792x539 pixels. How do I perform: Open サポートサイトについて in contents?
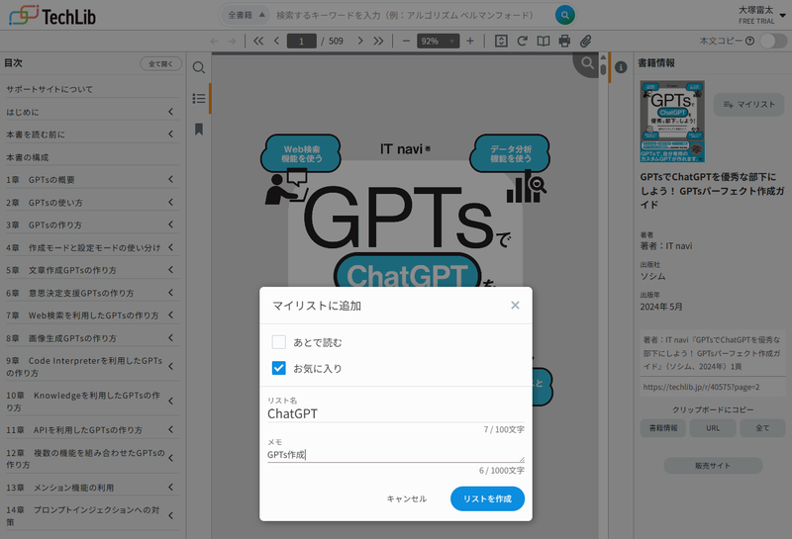[x=49, y=89]
